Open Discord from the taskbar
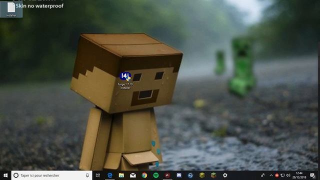This screenshot has height=180, width=320. 179,175
